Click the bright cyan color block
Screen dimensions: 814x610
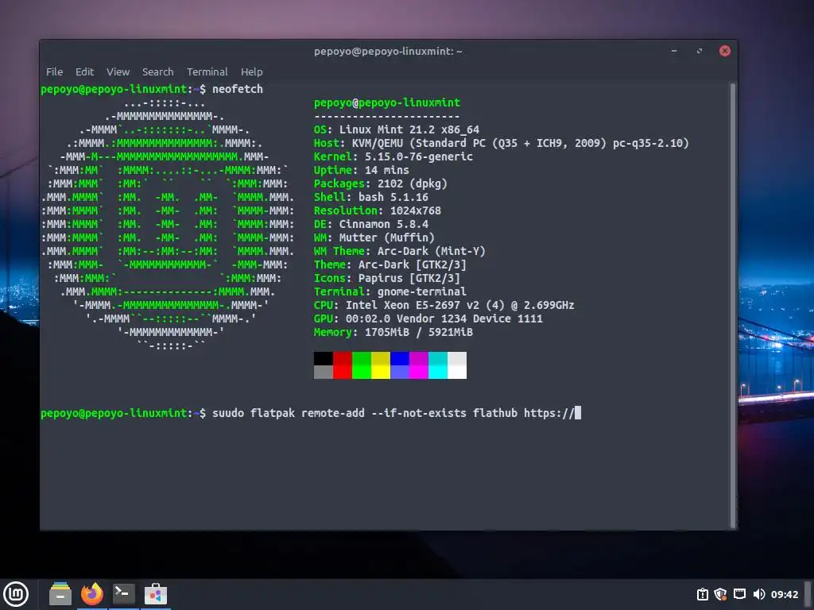(x=438, y=372)
